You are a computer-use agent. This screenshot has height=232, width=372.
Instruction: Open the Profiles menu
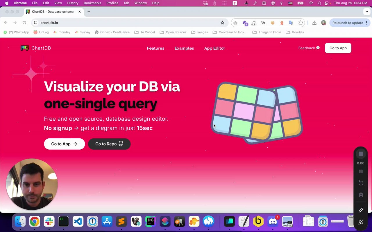(112, 3)
